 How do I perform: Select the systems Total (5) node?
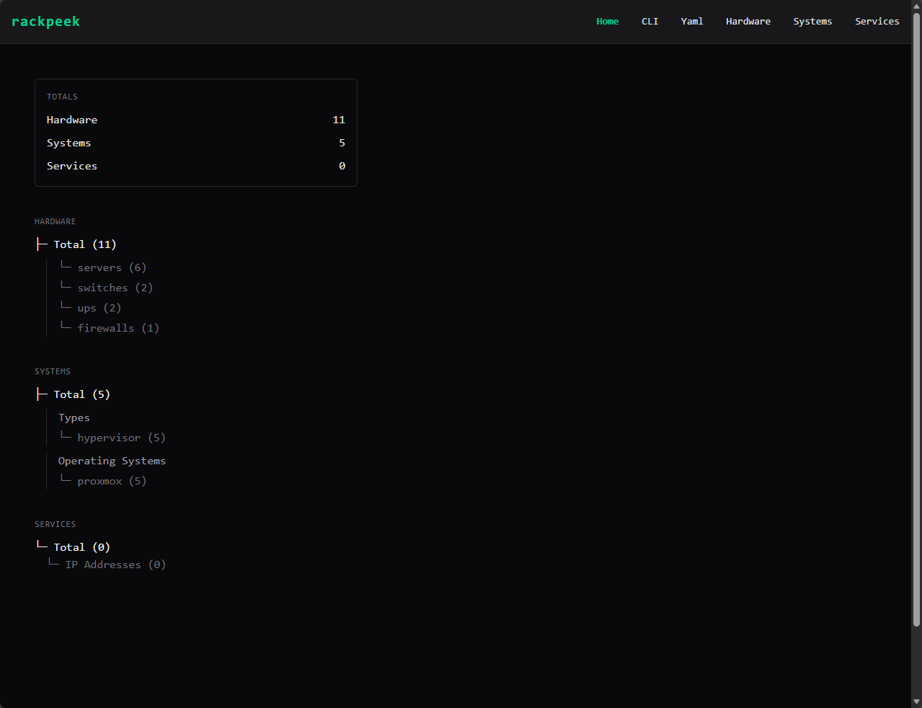(x=81, y=394)
